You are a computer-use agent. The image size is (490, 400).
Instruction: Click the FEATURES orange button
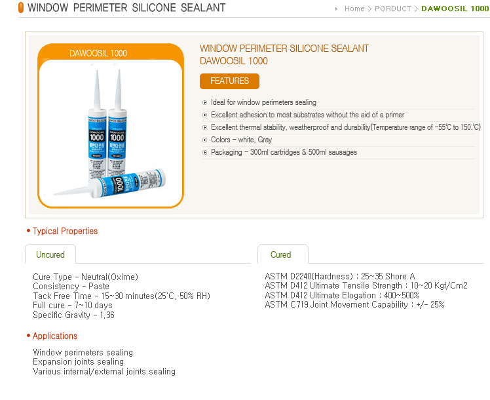(229, 81)
